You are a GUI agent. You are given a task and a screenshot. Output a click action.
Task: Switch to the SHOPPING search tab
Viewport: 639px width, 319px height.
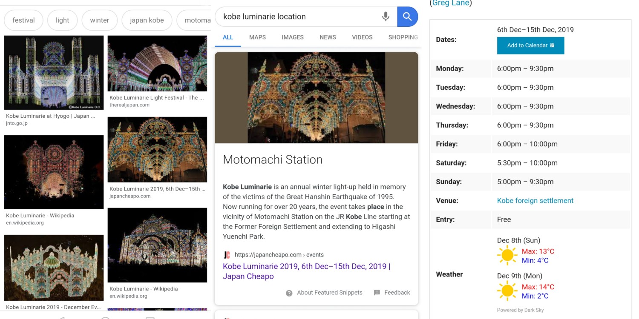pos(403,37)
